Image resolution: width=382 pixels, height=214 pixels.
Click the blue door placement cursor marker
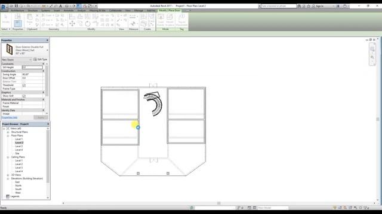coord(138,127)
